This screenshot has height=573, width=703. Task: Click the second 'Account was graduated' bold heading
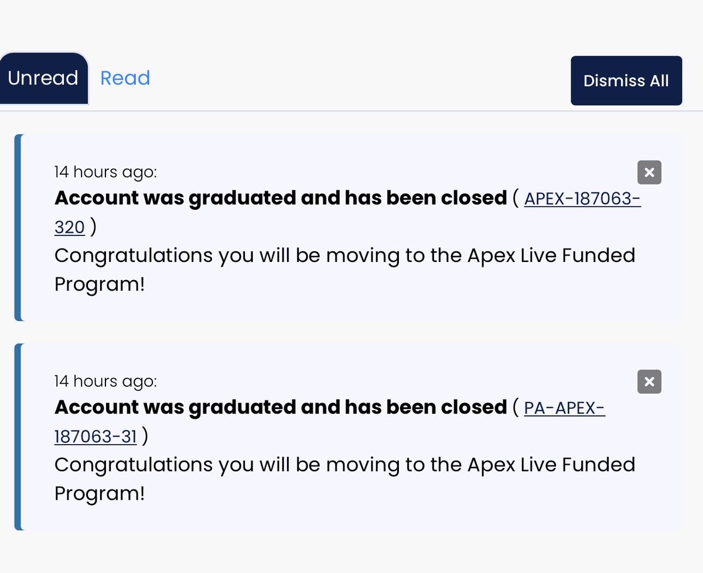click(281, 407)
